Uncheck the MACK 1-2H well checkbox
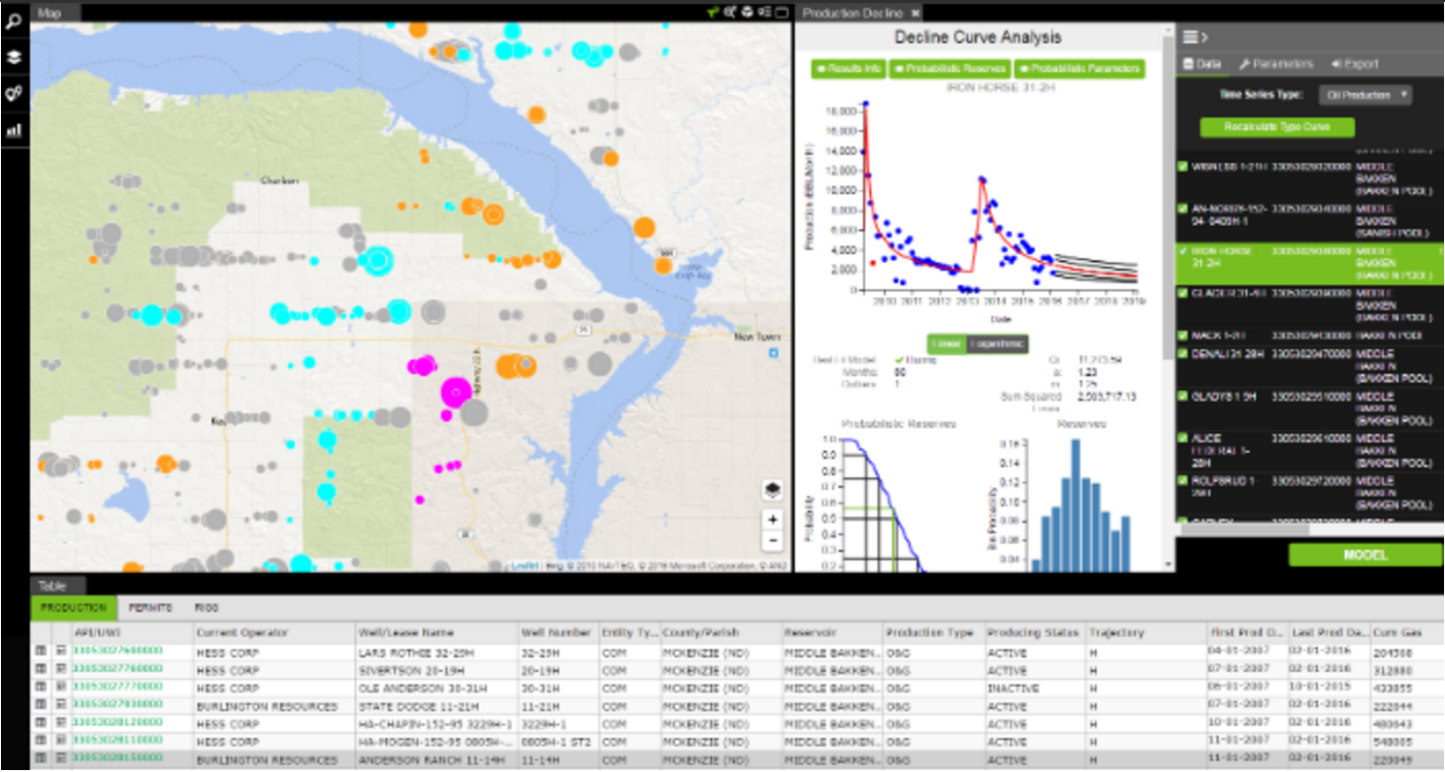 [1182, 336]
